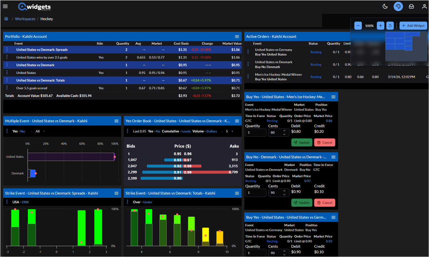Open Totals Strike Event widget menu
Image resolution: width=429 pixels, height=257 pixels.
click(237, 193)
